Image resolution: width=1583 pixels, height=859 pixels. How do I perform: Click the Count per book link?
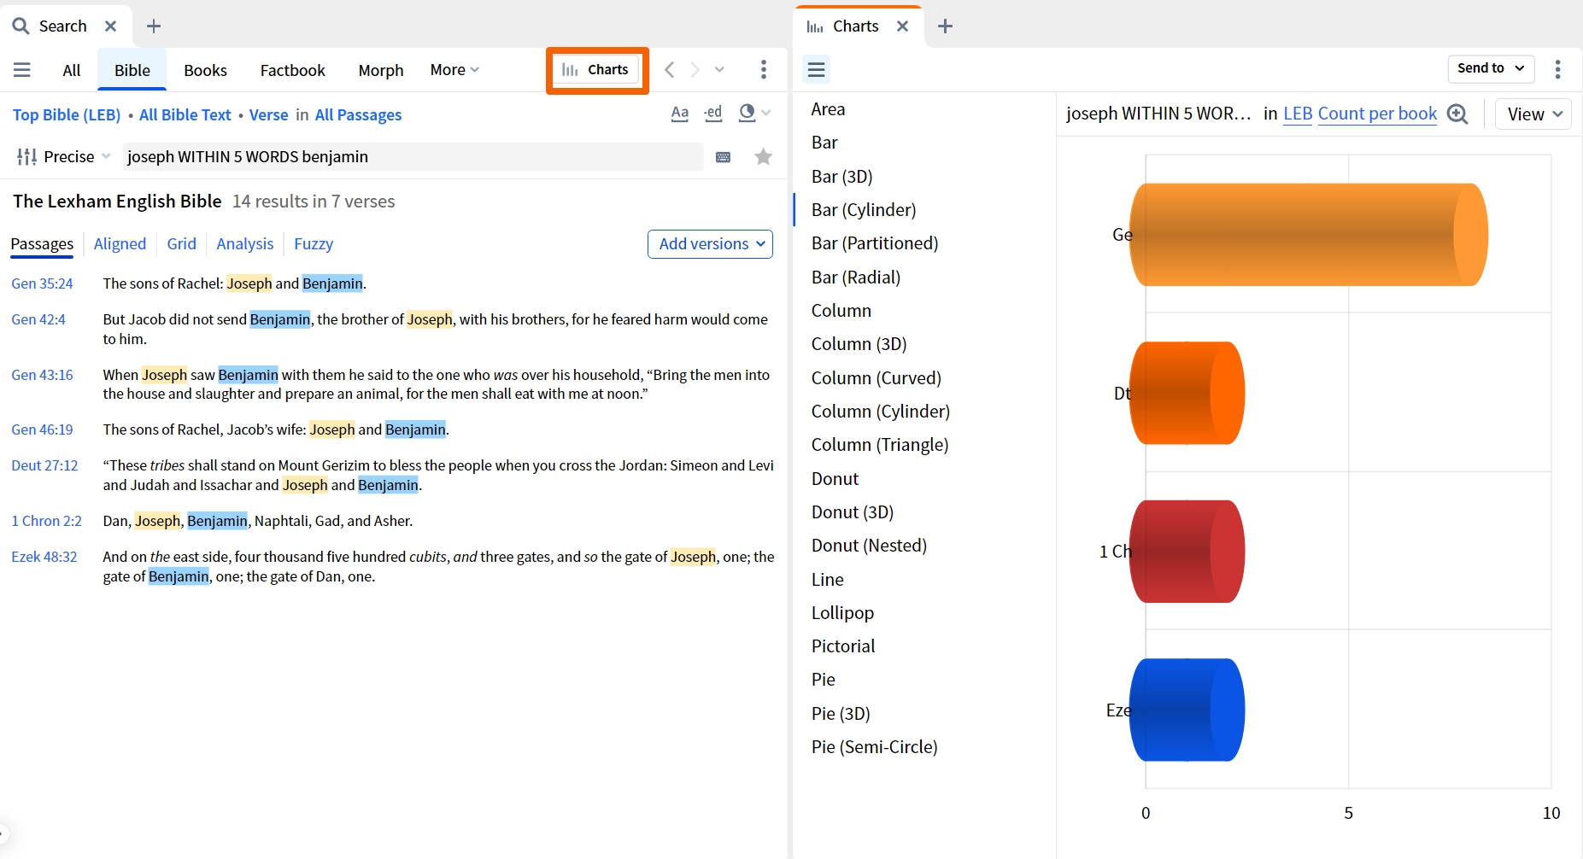(x=1377, y=114)
